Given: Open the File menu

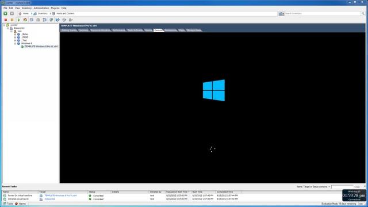Looking at the screenshot, I should click(x=5, y=8).
